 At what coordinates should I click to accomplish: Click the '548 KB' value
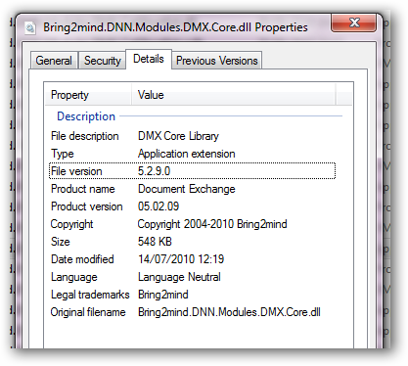(155, 242)
